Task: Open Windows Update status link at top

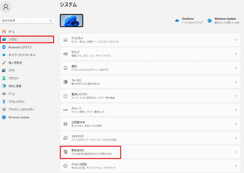Action: coord(224,20)
